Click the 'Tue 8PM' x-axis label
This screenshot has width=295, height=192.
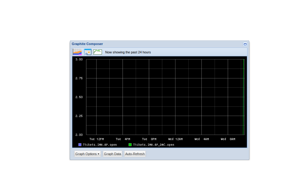149,139
